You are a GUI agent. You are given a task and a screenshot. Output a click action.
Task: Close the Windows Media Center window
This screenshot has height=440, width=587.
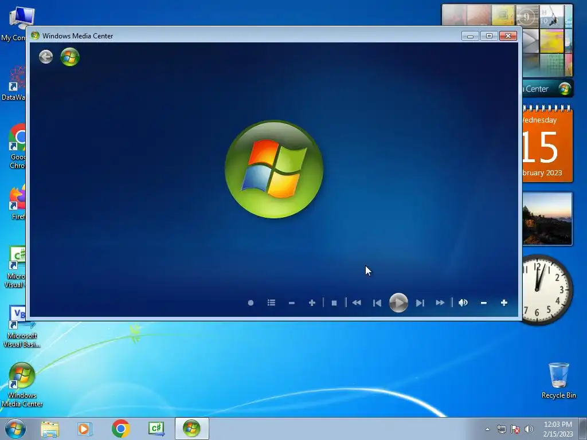[x=508, y=36]
